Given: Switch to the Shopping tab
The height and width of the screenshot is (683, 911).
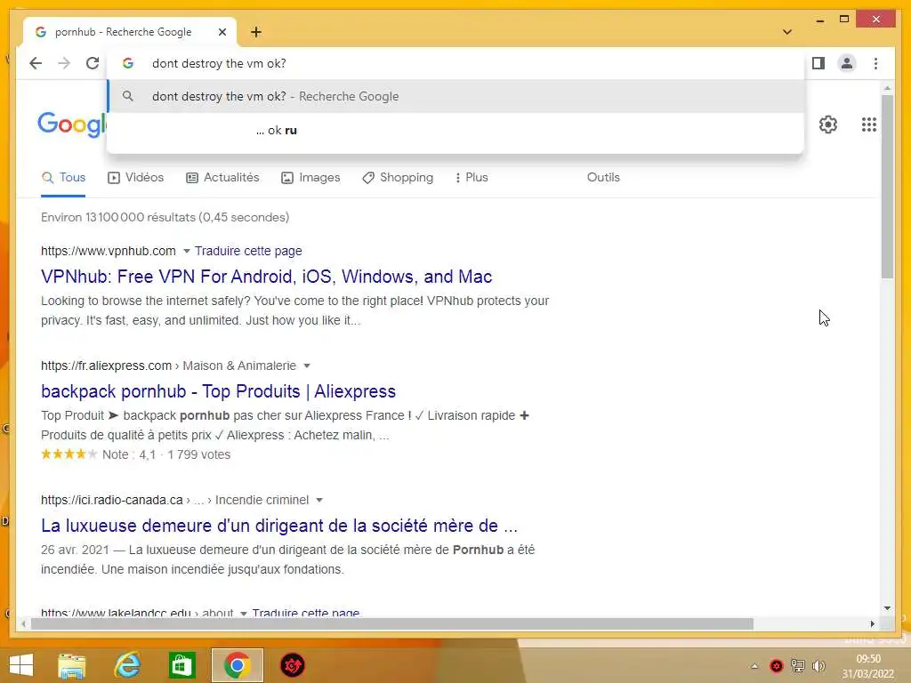Looking at the screenshot, I should pos(398,178).
